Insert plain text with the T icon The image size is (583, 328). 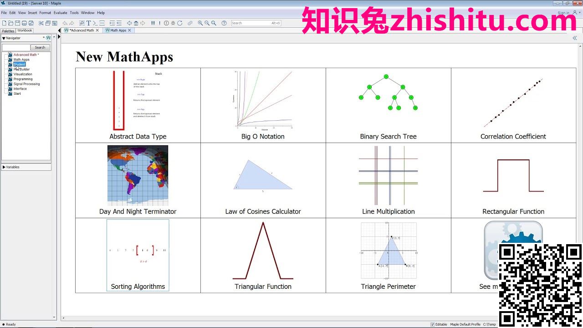tap(89, 23)
